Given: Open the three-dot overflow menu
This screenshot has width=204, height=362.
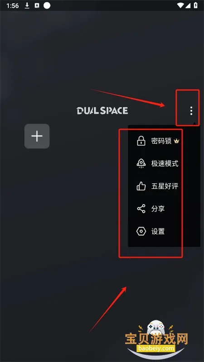Looking at the screenshot, I should (x=191, y=111).
